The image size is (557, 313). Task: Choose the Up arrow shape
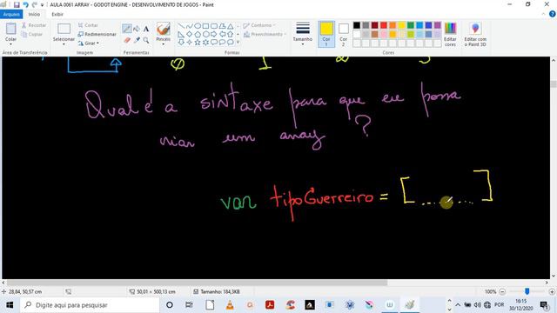(x=230, y=34)
